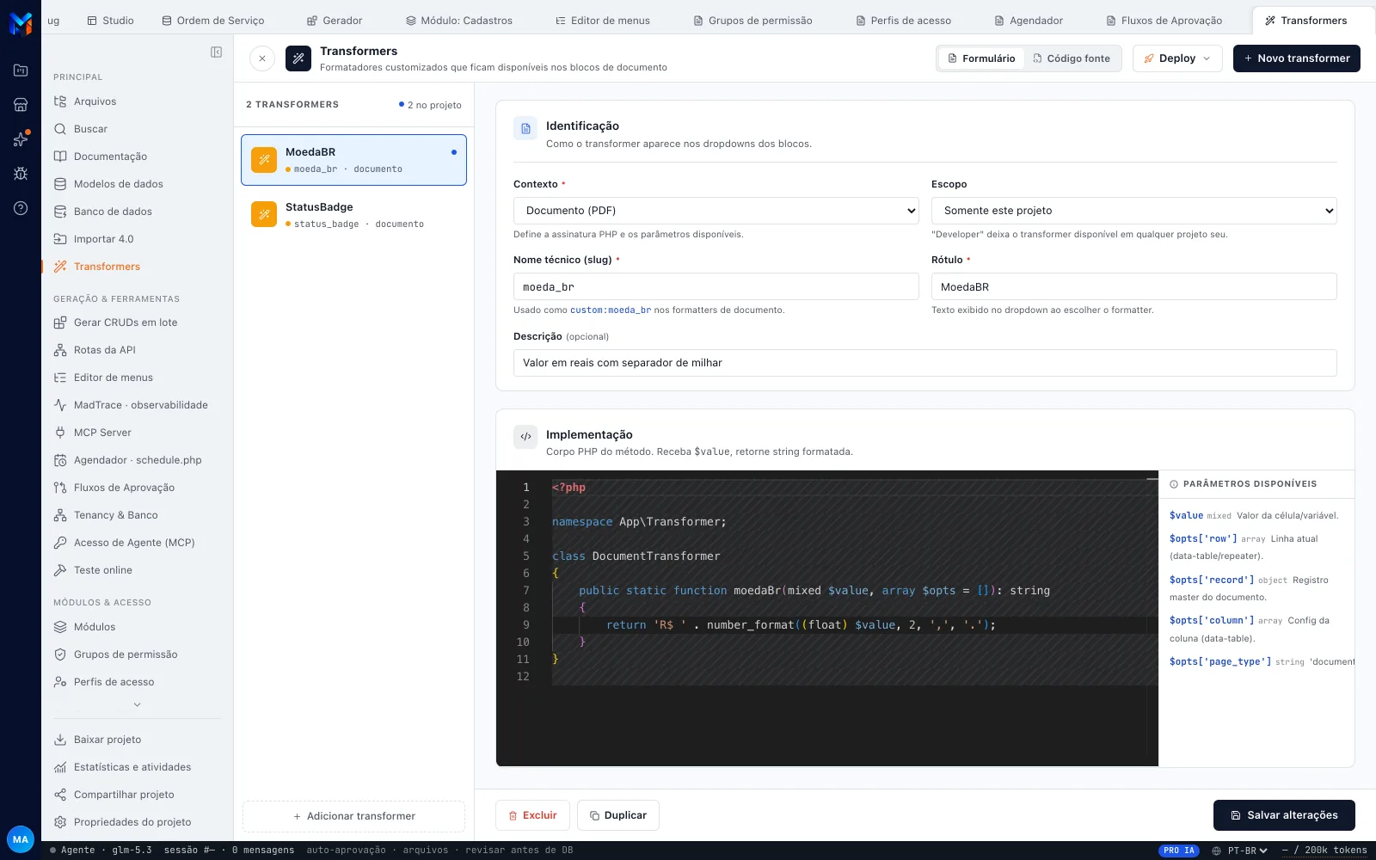Open the PT-BR language selector
This screenshot has height=860, width=1376.
(x=1240, y=851)
